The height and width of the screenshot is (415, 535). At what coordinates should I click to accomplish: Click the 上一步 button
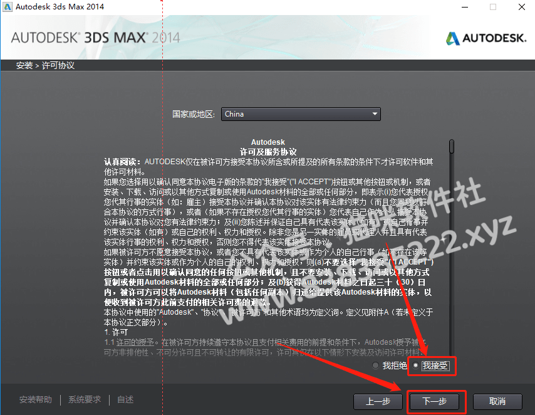[x=378, y=401]
